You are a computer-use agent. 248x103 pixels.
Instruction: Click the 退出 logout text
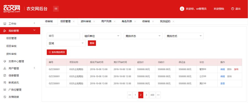[x=238, y=9]
